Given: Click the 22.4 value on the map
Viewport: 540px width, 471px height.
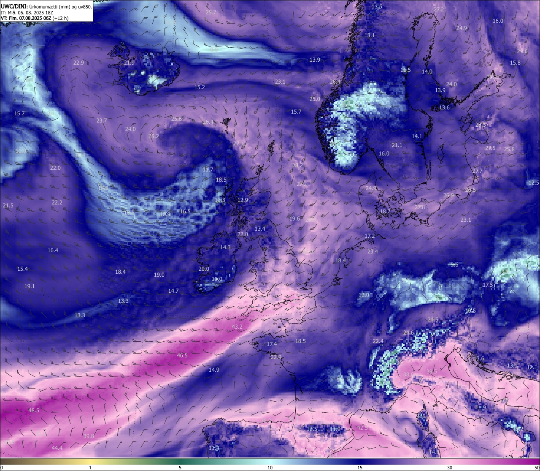Looking at the screenshot, I should 378,341.
